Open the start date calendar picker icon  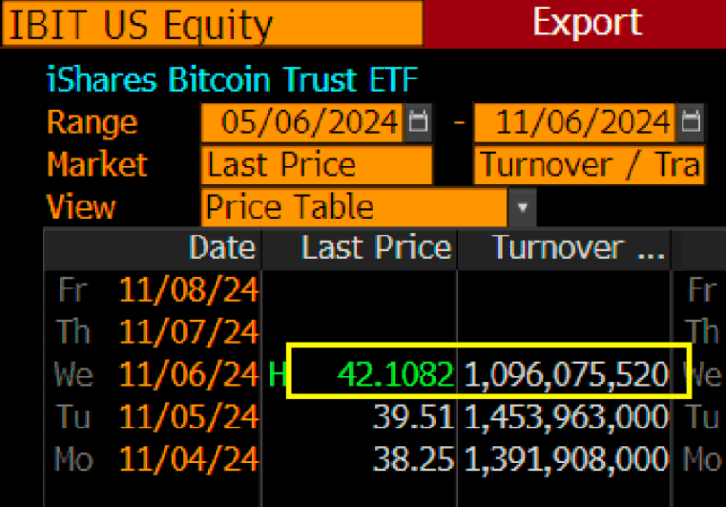point(419,122)
